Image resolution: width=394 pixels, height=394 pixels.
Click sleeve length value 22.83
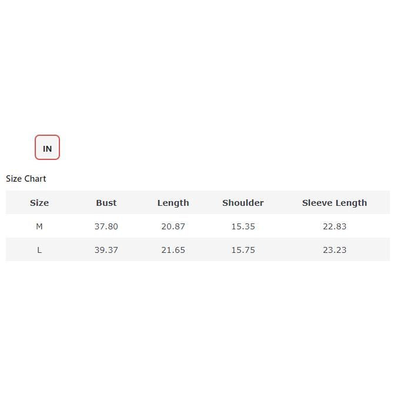point(334,226)
